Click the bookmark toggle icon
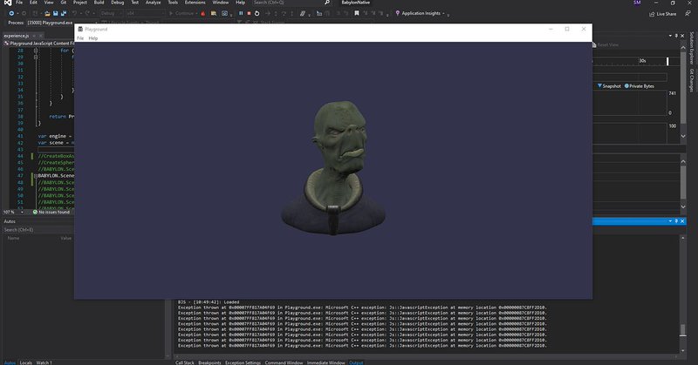The height and width of the screenshot is (365, 698). tap(357, 13)
